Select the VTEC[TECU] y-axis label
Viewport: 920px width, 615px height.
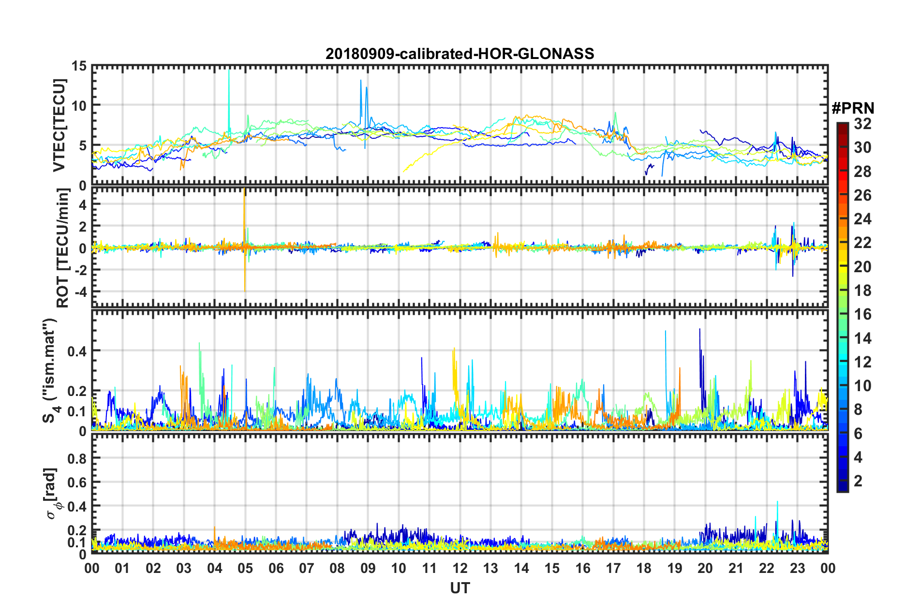[59, 125]
